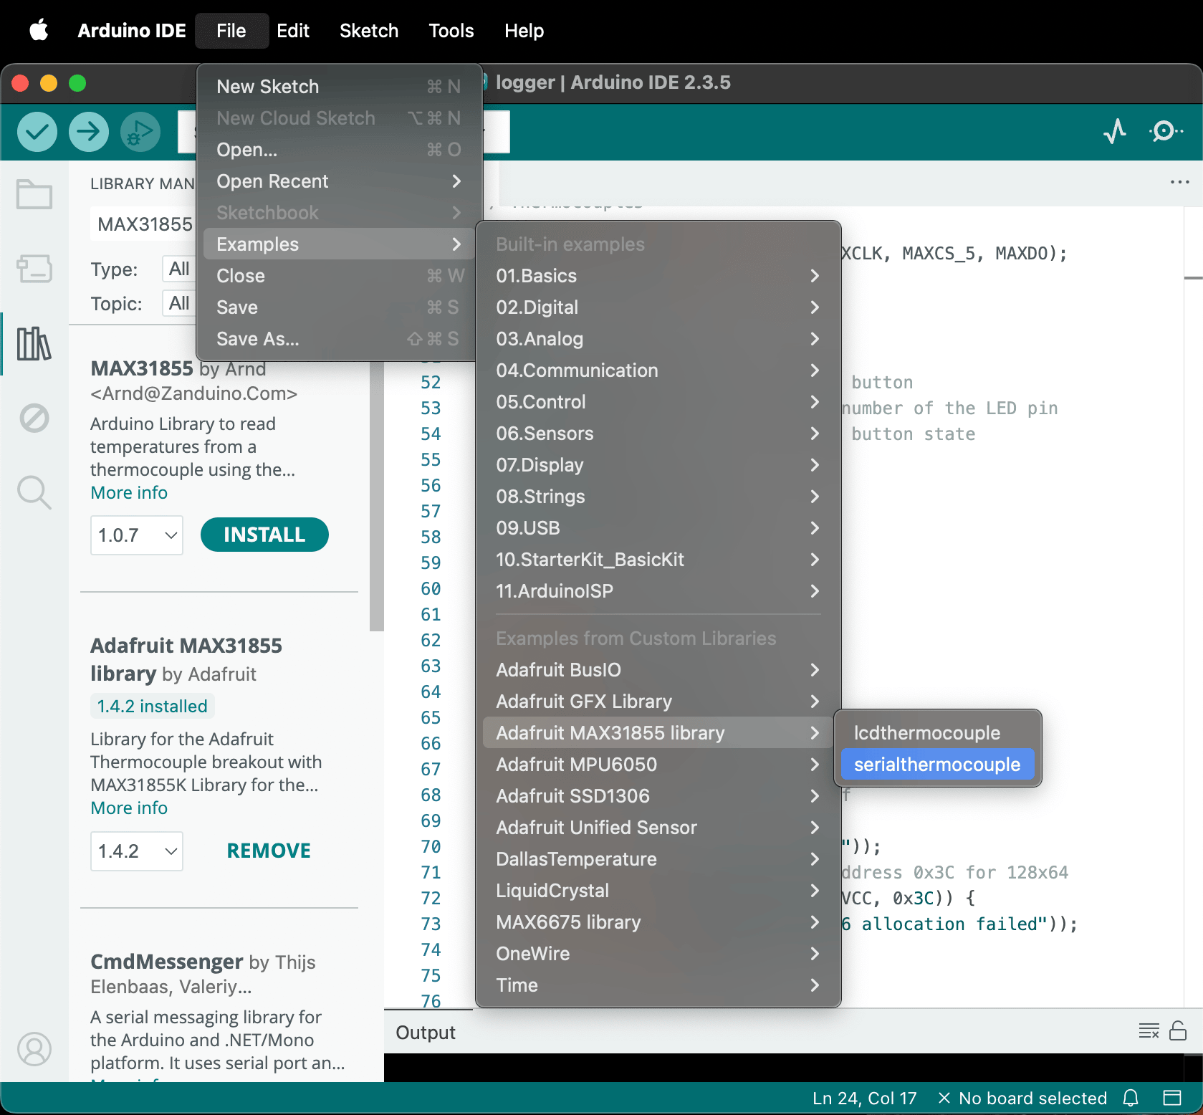Screen dimensions: 1203x1115
Task: Click the No board selected status
Action: point(1022,1098)
